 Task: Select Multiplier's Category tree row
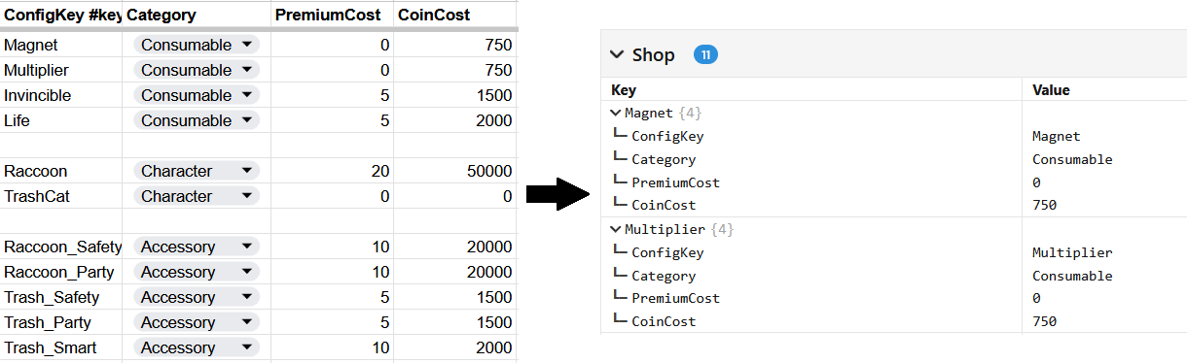coord(894,276)
